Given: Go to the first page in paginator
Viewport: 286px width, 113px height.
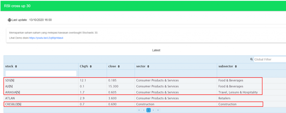Looking at the screenshot, I should tap(139, 110).
